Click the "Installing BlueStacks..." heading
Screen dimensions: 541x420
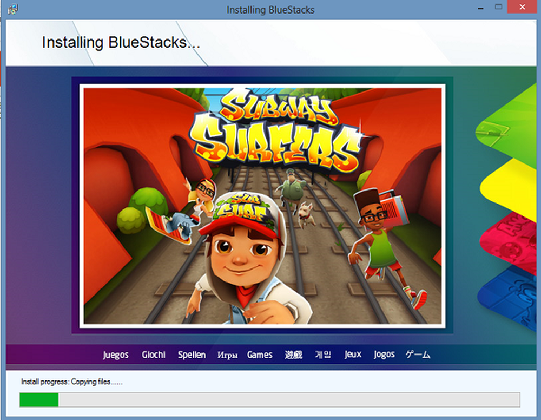point(121,43)
